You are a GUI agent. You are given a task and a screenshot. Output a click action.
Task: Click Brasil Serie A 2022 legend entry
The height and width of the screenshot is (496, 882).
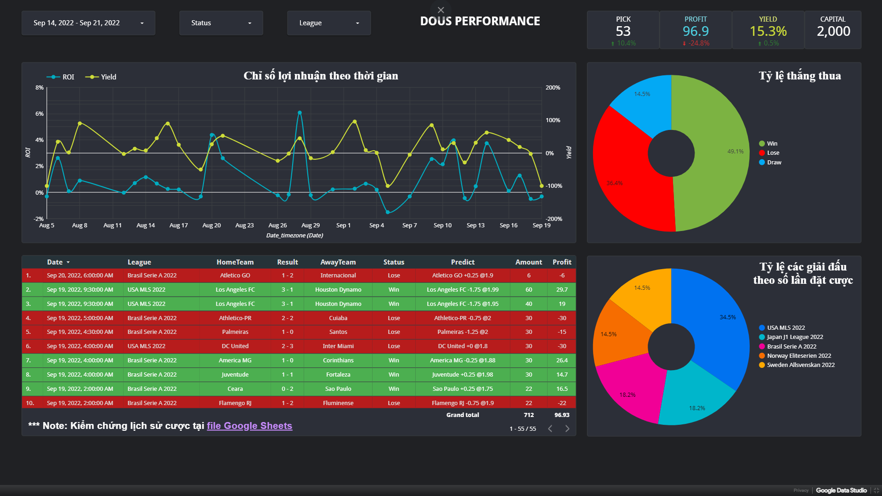[x=787, y=347]
